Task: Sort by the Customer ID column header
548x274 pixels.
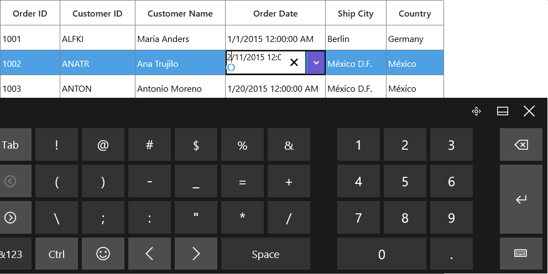Action: [x=97, y=13]
